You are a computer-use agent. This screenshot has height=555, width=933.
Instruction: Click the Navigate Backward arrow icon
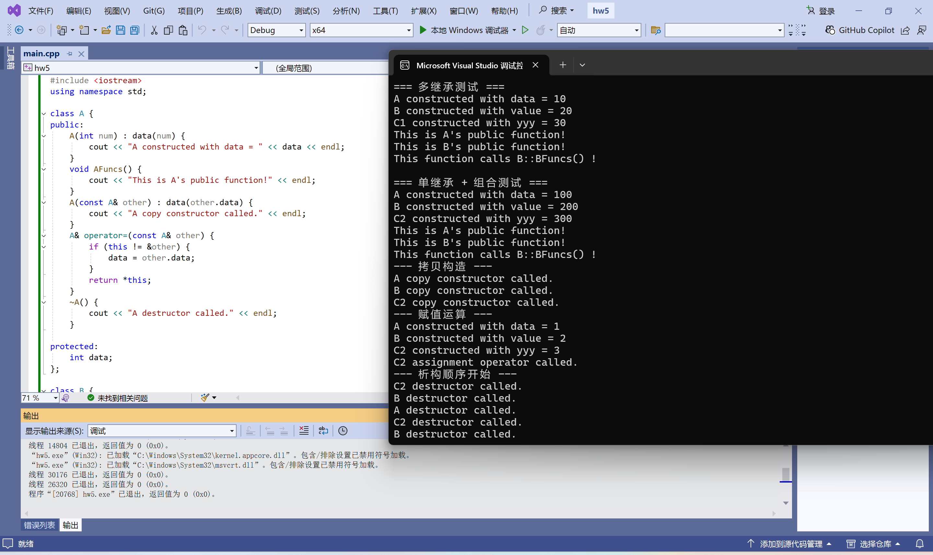click(19, 30)
